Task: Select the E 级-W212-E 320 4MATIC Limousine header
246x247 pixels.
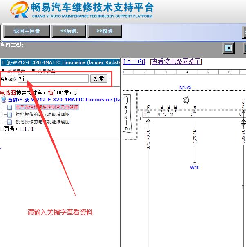Action: tap(60, 62)
